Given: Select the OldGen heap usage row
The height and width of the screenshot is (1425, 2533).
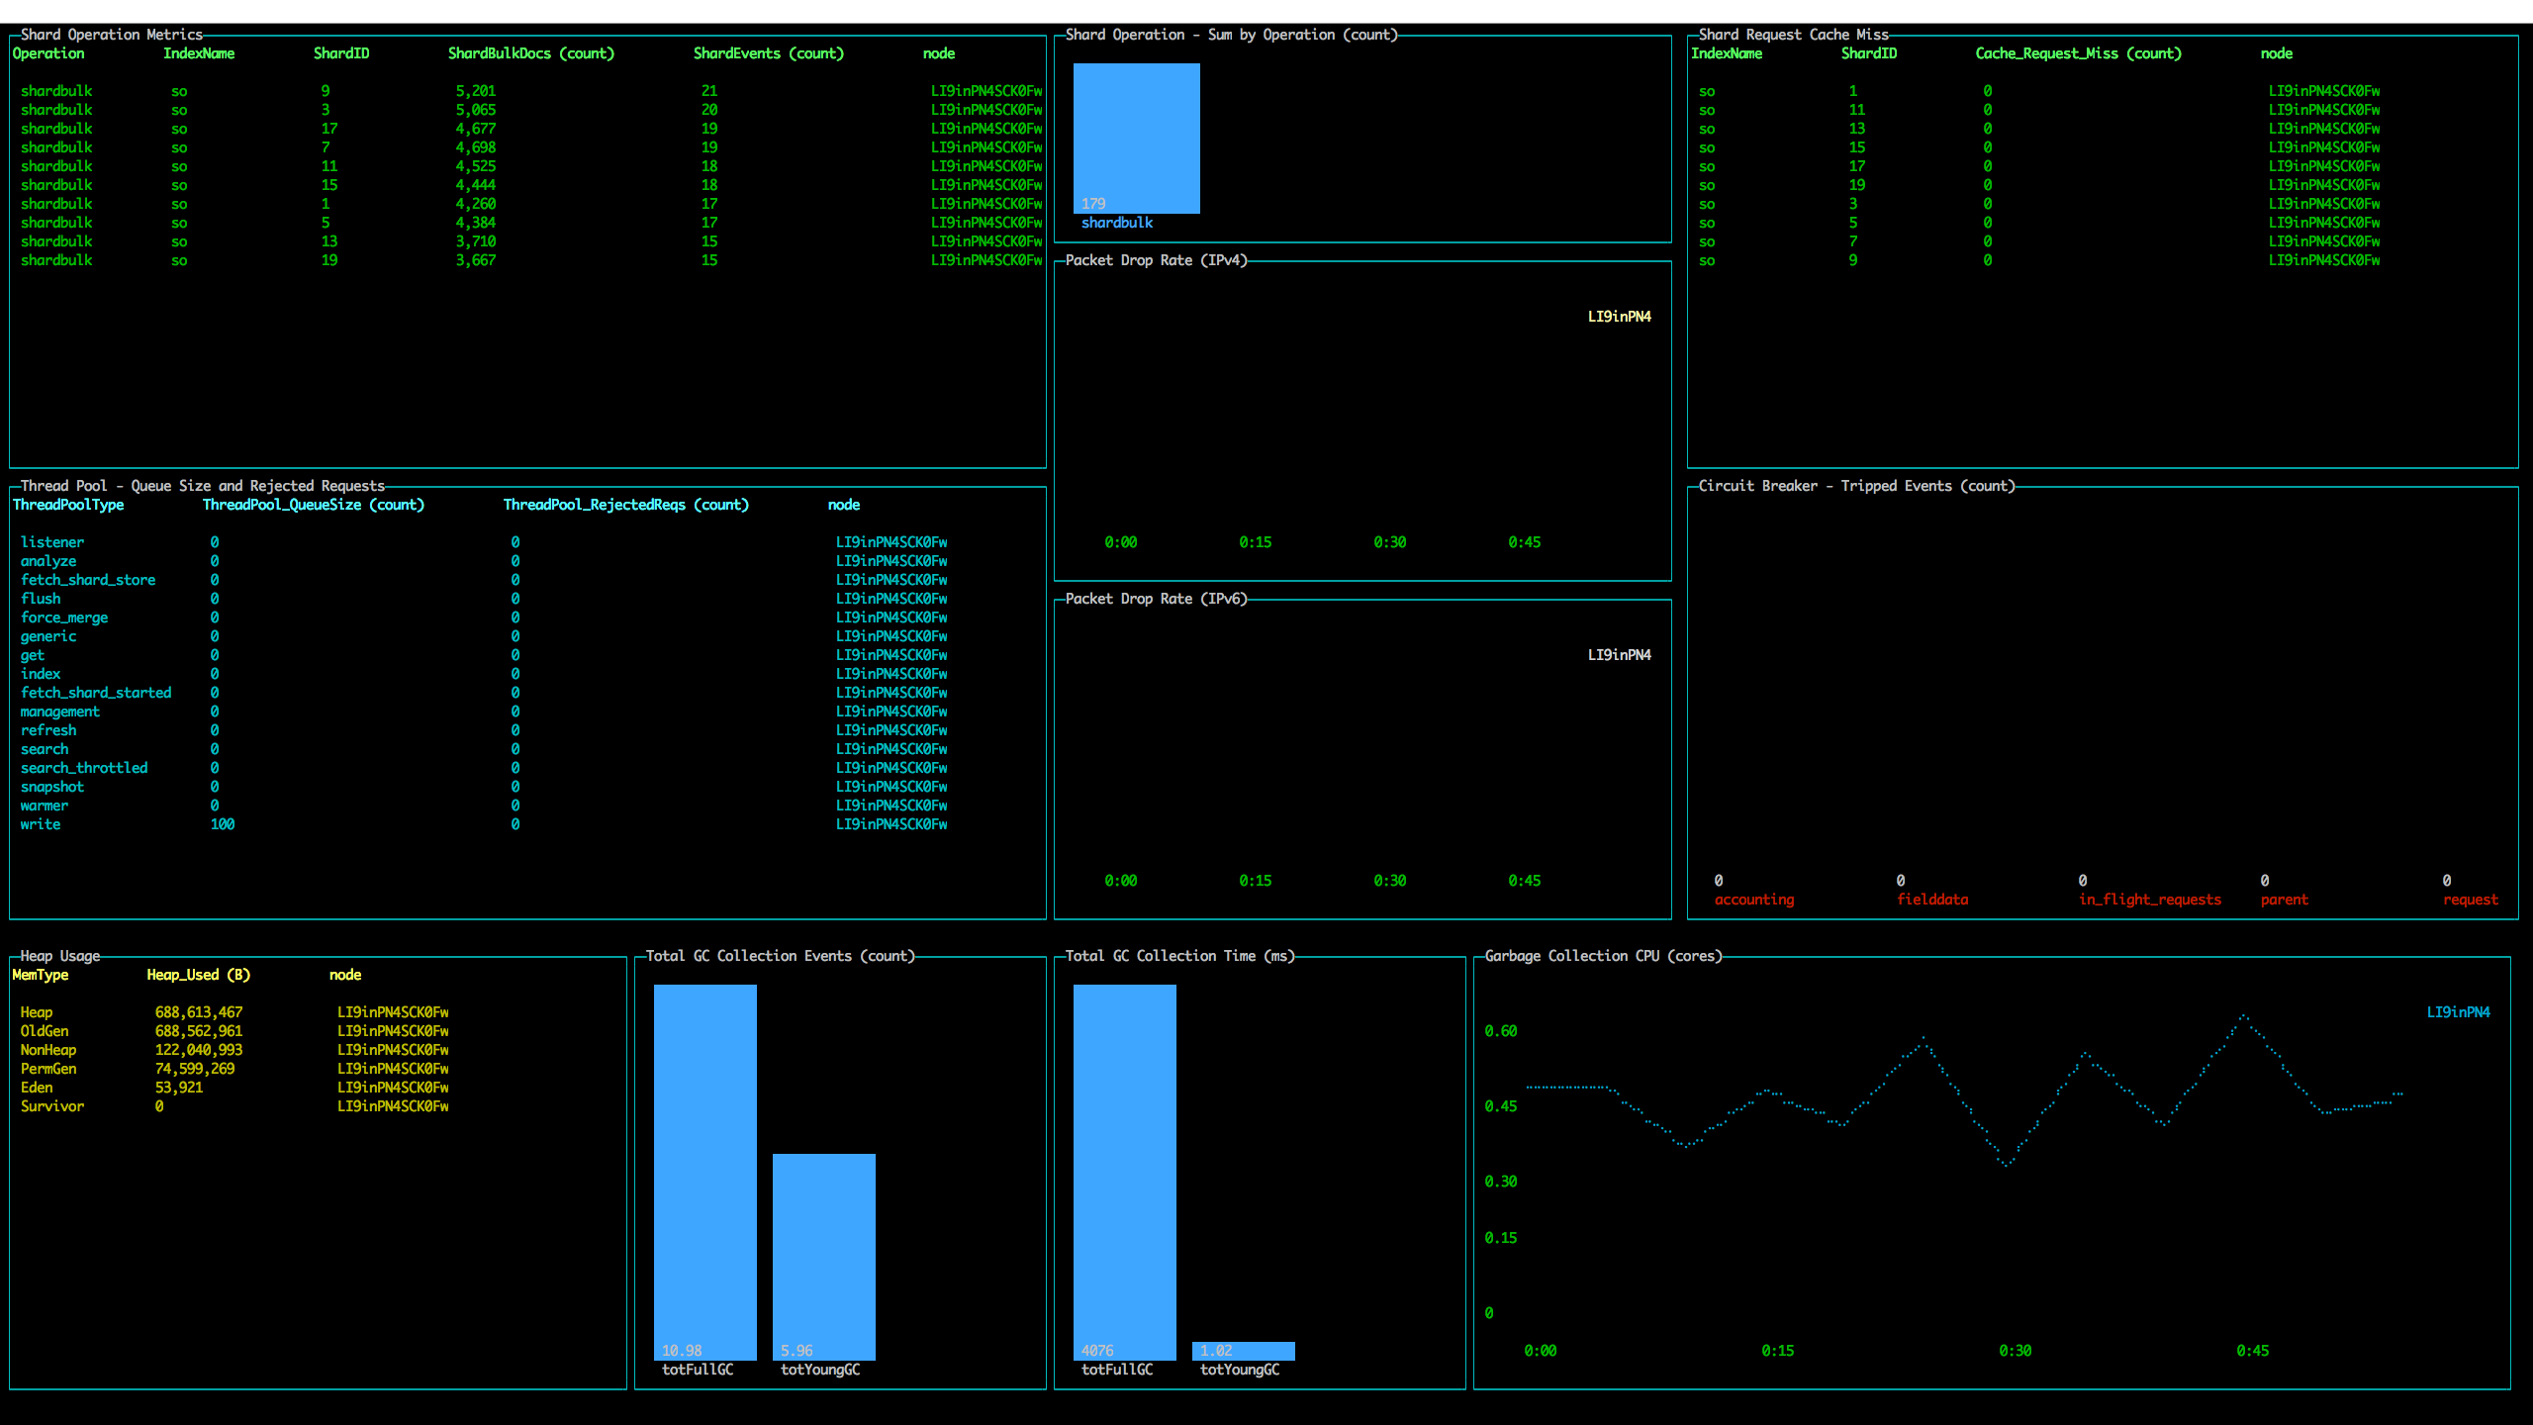Looking at the screenshot, I should click(x=45, y=1031).
